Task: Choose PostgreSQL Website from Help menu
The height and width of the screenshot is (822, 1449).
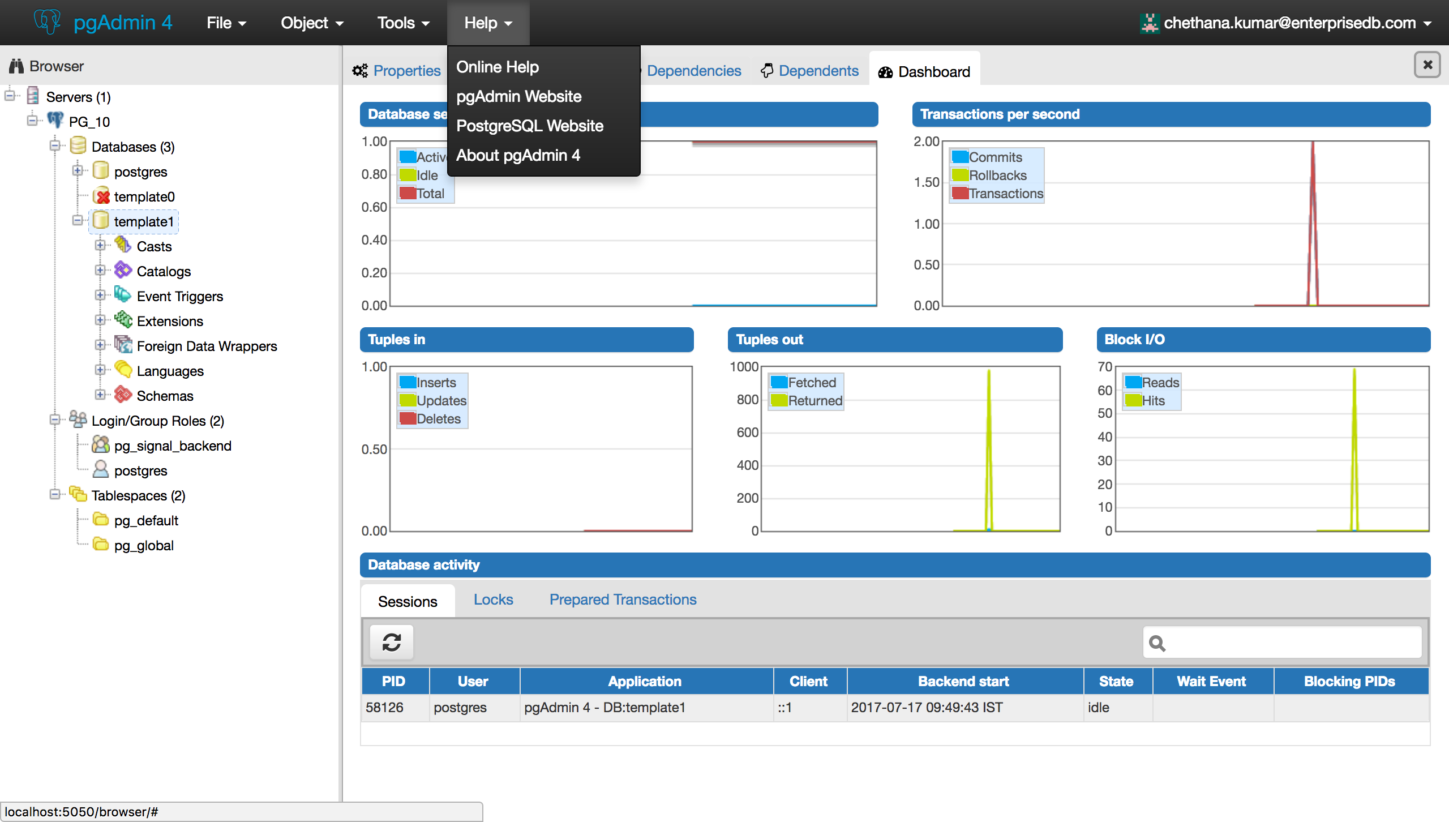Action: (529, 126)
